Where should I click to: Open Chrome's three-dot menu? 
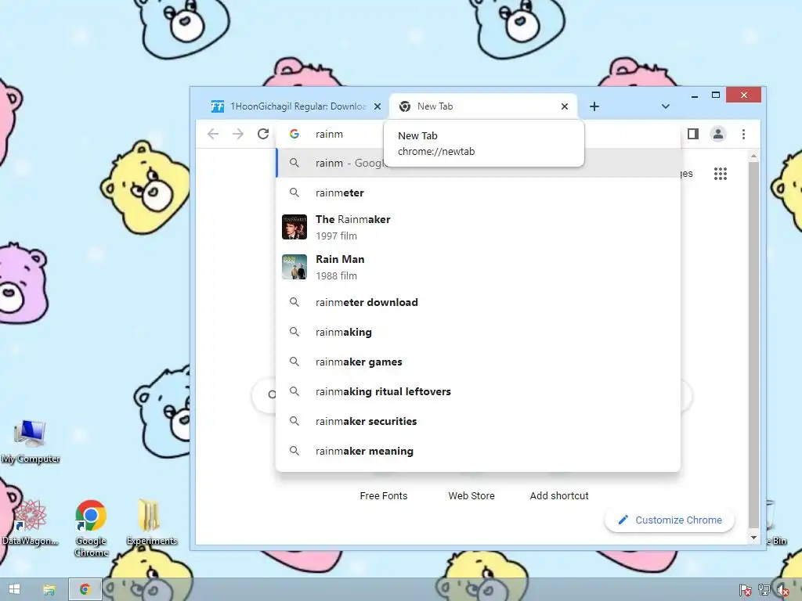pyautogui.click(x=744, y=134)
